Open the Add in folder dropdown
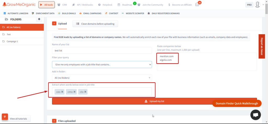Screen dimensions: 268x124 (102, 78)
